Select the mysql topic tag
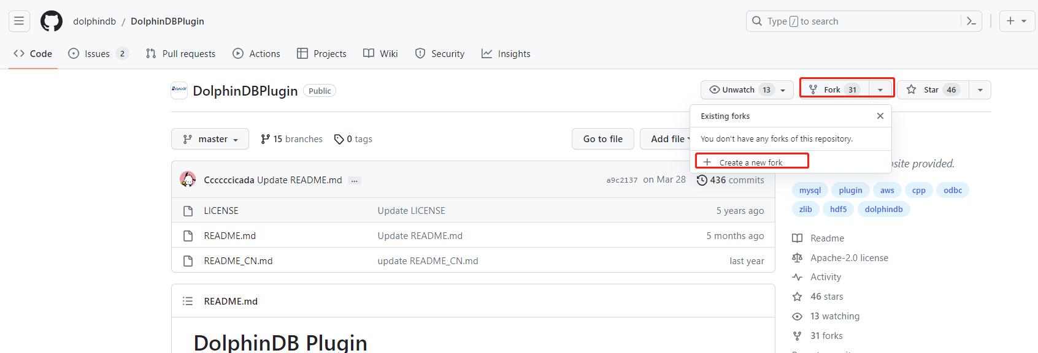The width and height of the screenshot is (1038, 353). tap(810, 190)
